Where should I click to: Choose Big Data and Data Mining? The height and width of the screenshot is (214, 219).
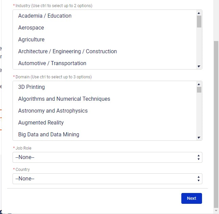[49, 135]
